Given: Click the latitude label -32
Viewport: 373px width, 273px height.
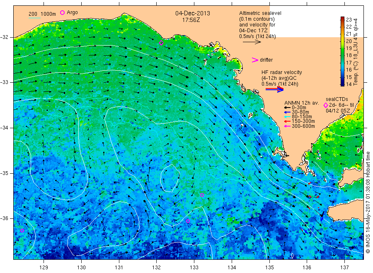Looking at the screenshot, I should coord(4,37).
